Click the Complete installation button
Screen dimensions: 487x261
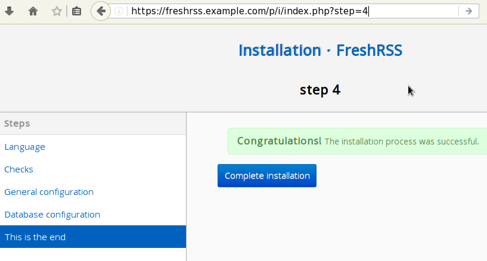tap(267, 175)
